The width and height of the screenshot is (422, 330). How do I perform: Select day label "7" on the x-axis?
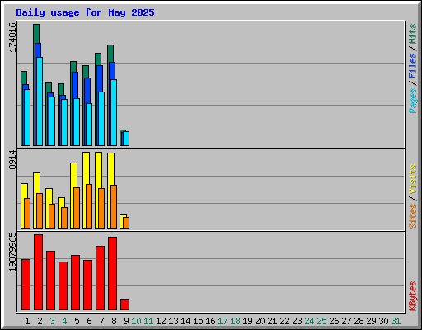click(x=101, y=321)
